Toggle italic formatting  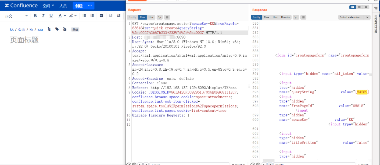point(43,16)
